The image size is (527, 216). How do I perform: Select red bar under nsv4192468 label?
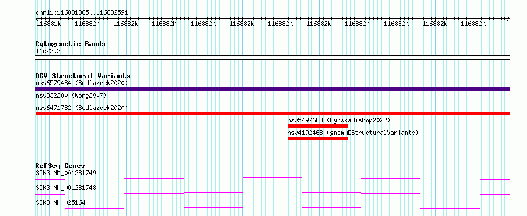point(317,138)
